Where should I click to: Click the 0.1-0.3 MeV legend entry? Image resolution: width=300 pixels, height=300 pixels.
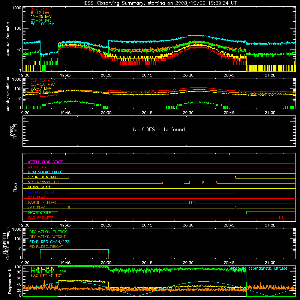coord(43,81)
